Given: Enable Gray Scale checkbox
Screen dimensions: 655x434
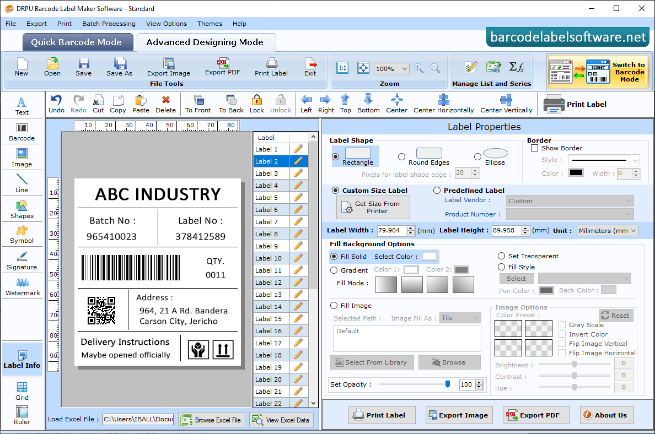Looking at the screenshot, I should pos(562,324).
